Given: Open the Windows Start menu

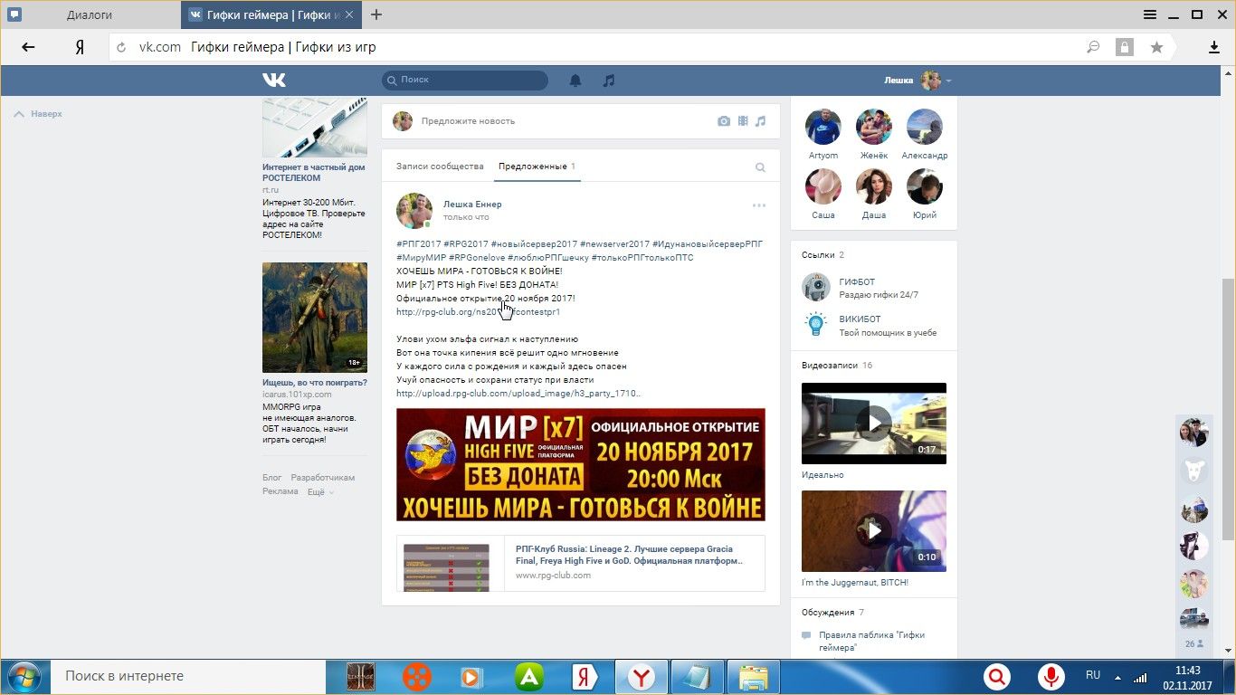Looking at the screenshot, I should pos(23,676).
